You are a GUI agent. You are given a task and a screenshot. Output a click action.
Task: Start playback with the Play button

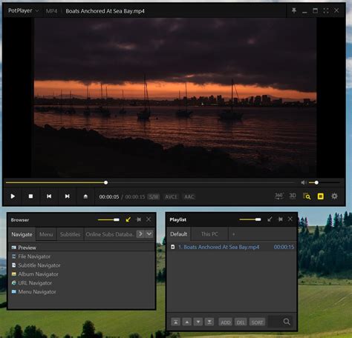click(x=13, y=196)
